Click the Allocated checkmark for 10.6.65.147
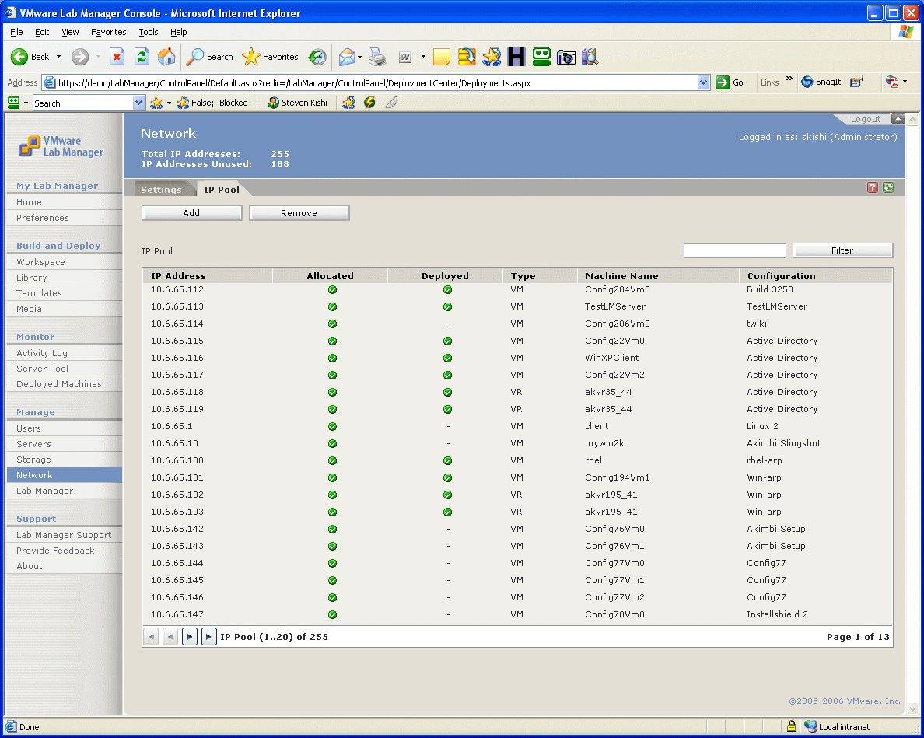 coord(332,614)
